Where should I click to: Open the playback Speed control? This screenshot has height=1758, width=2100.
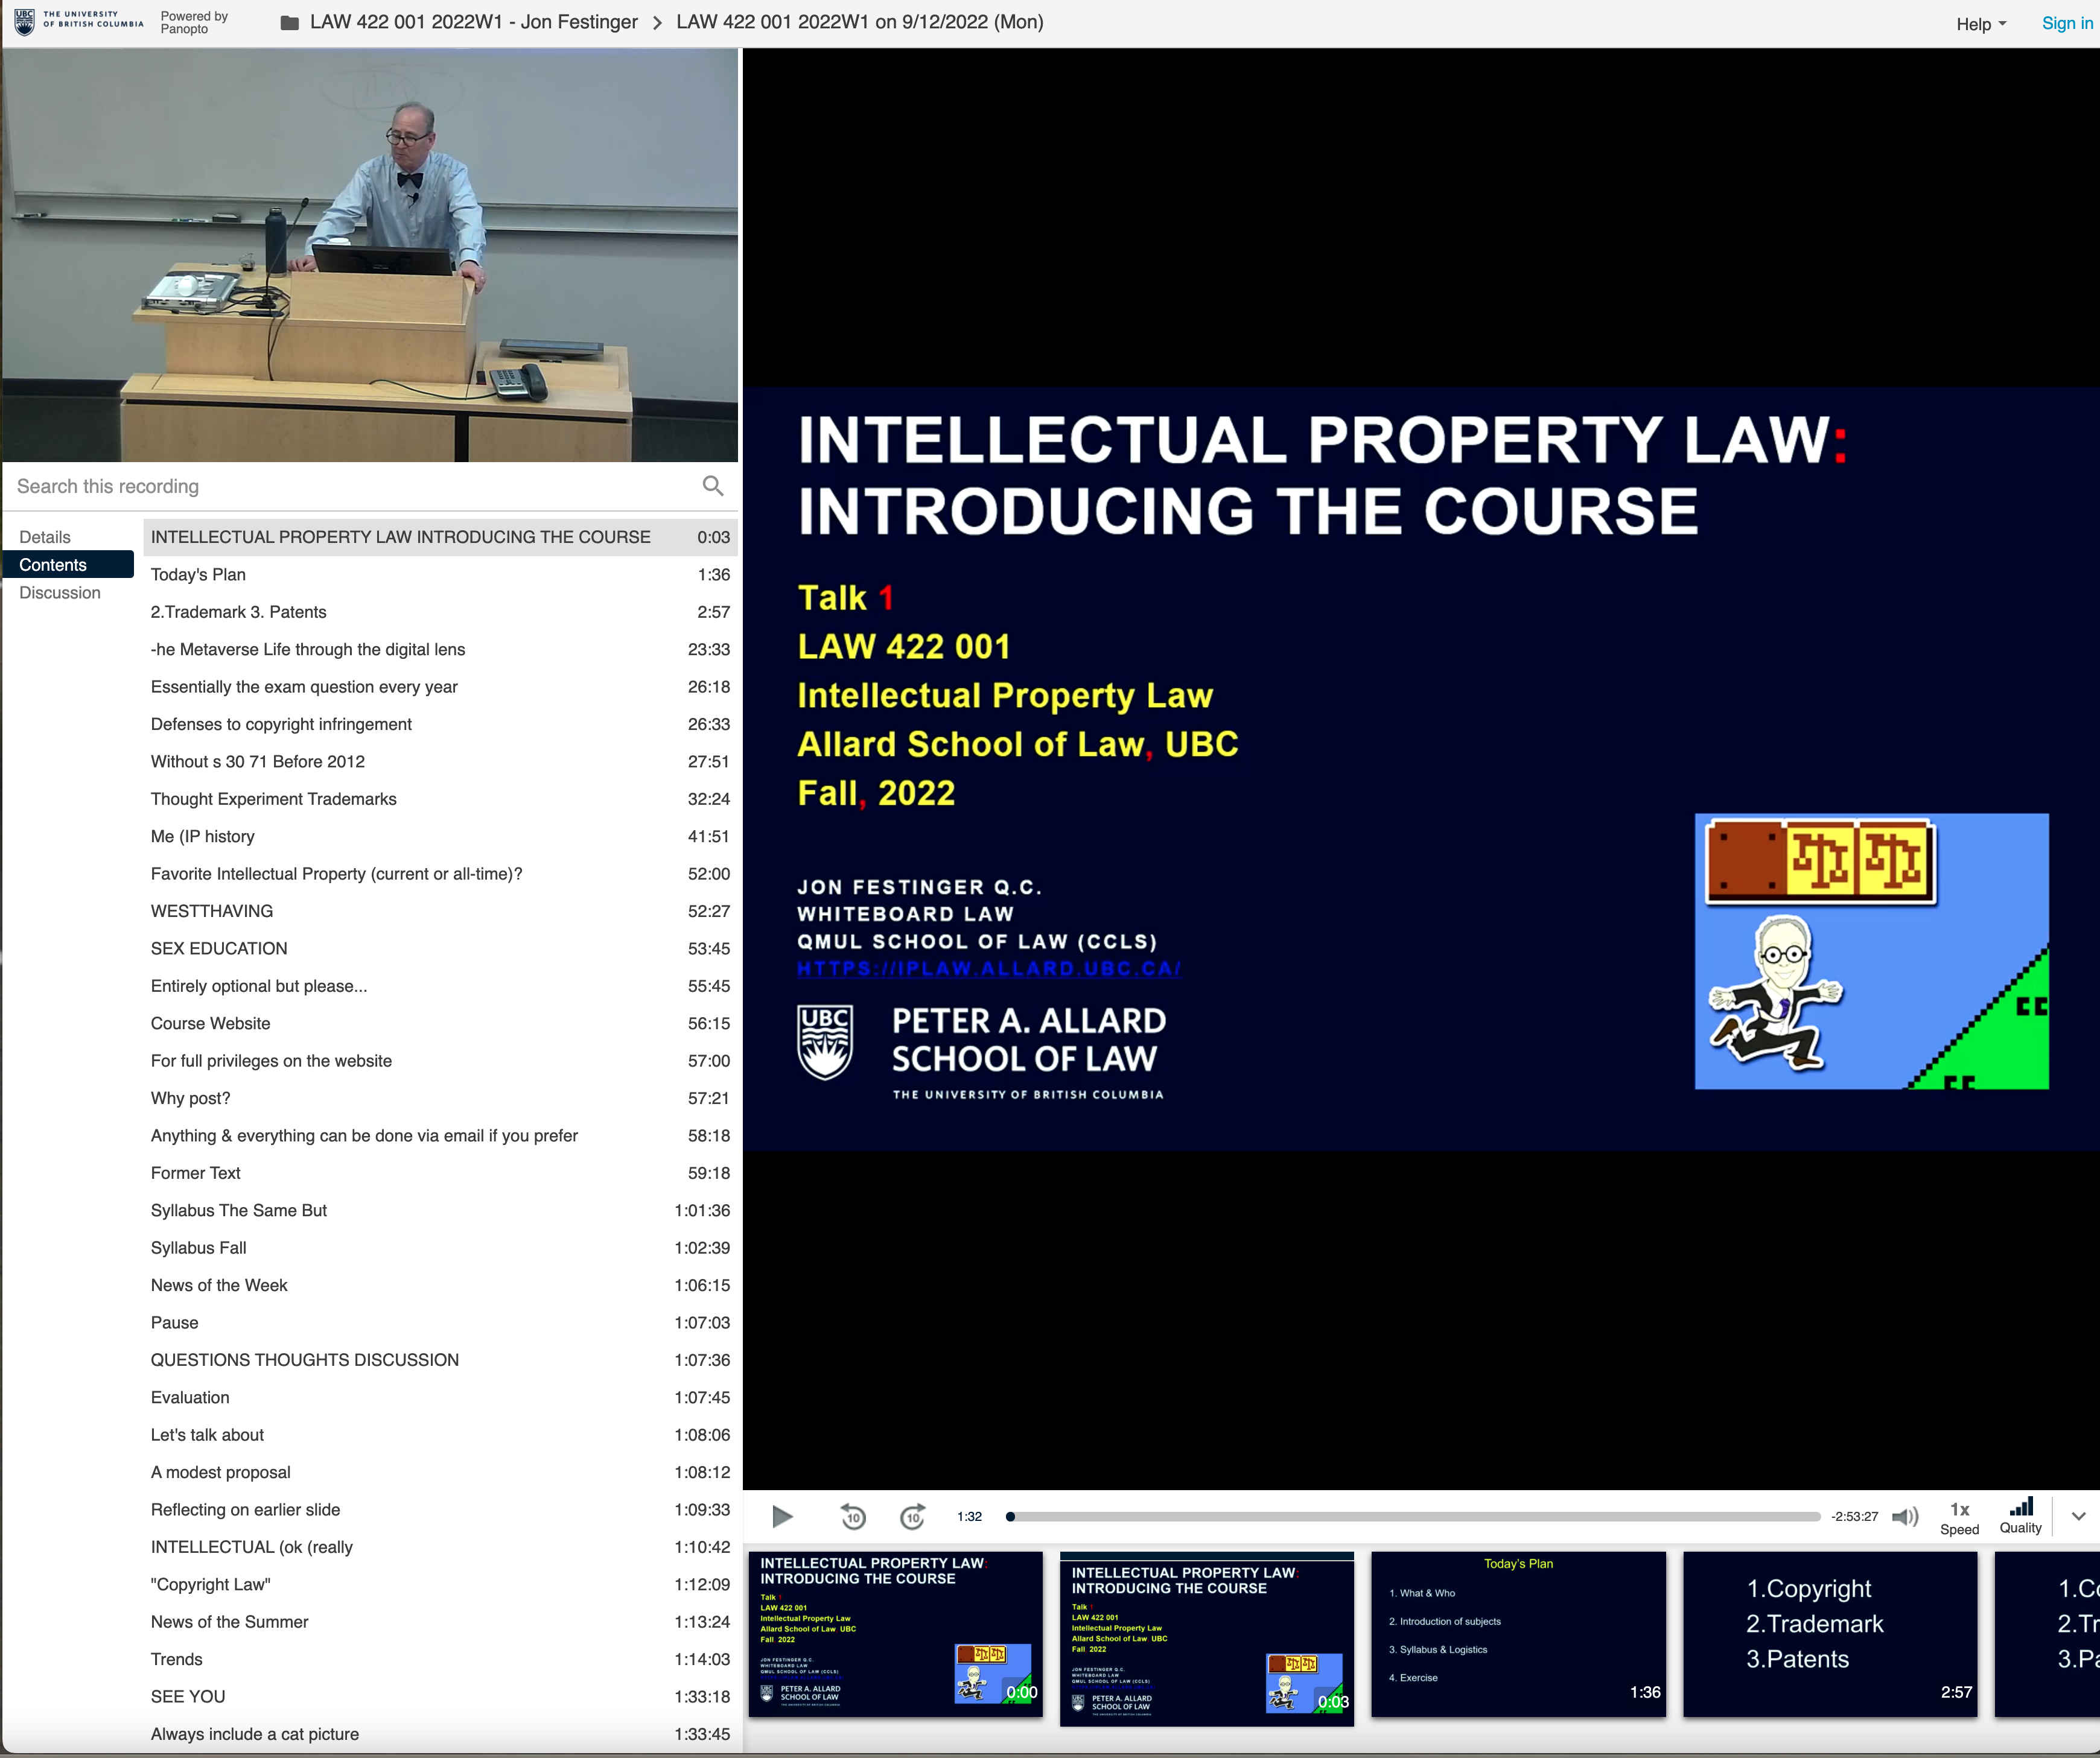pos(1959,1517)
